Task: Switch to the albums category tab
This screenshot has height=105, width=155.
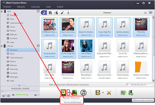Action: (50, 13)
